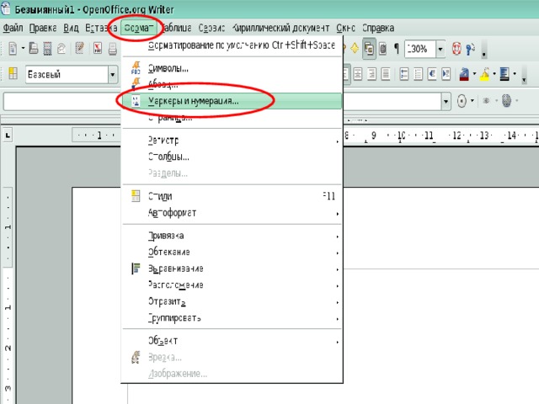Open the Таблица menu
539x404 pixels.
point(176,28)
